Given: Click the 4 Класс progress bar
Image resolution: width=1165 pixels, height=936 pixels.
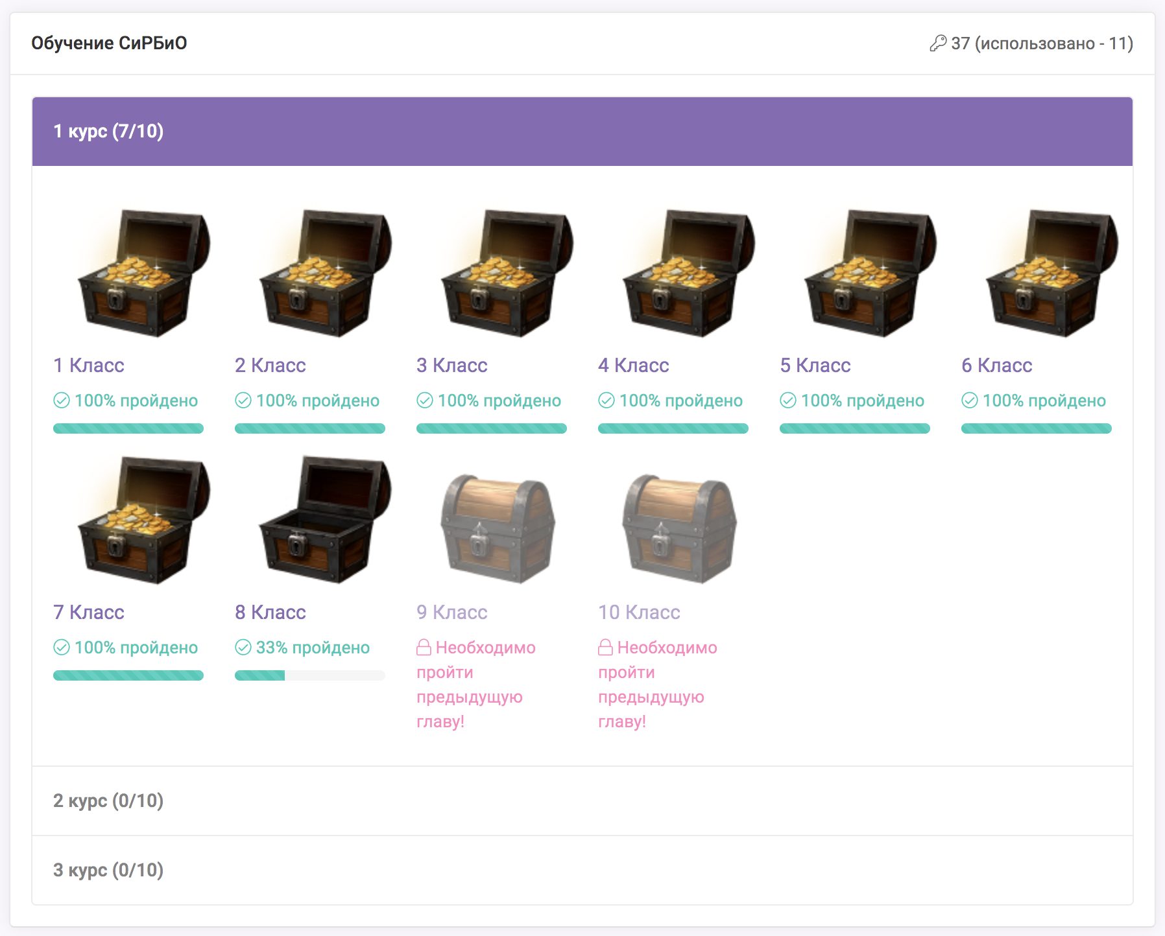Looking at the screenshot, I should tap(673, 428).
